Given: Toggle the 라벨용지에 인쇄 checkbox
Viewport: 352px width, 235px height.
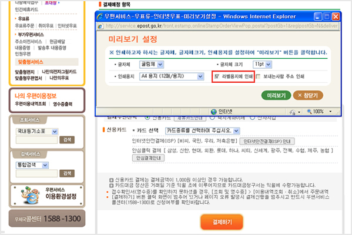Looking at the screenshot, I should [217, 76].
